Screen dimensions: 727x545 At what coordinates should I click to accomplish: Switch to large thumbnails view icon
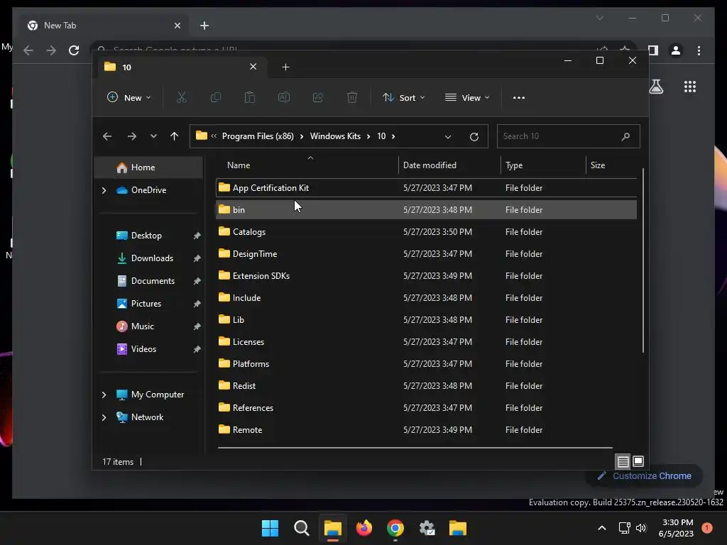[638, 461]
